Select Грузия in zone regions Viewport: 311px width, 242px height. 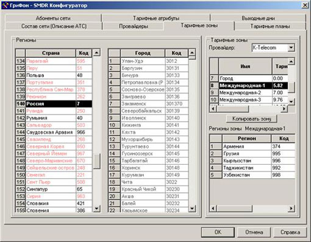(x=252, y=153)
